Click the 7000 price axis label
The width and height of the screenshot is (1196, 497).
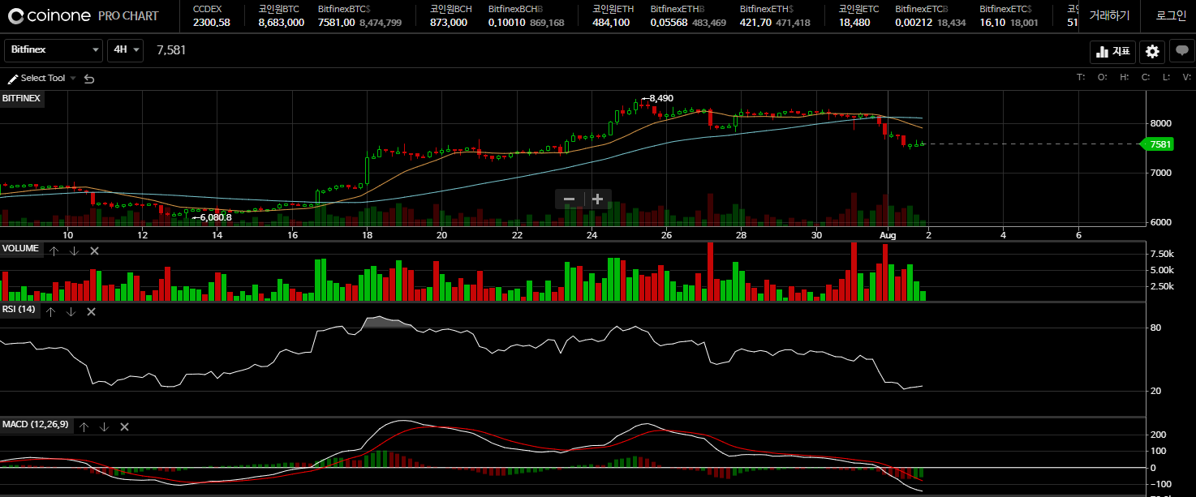[x=1161, y=173]
